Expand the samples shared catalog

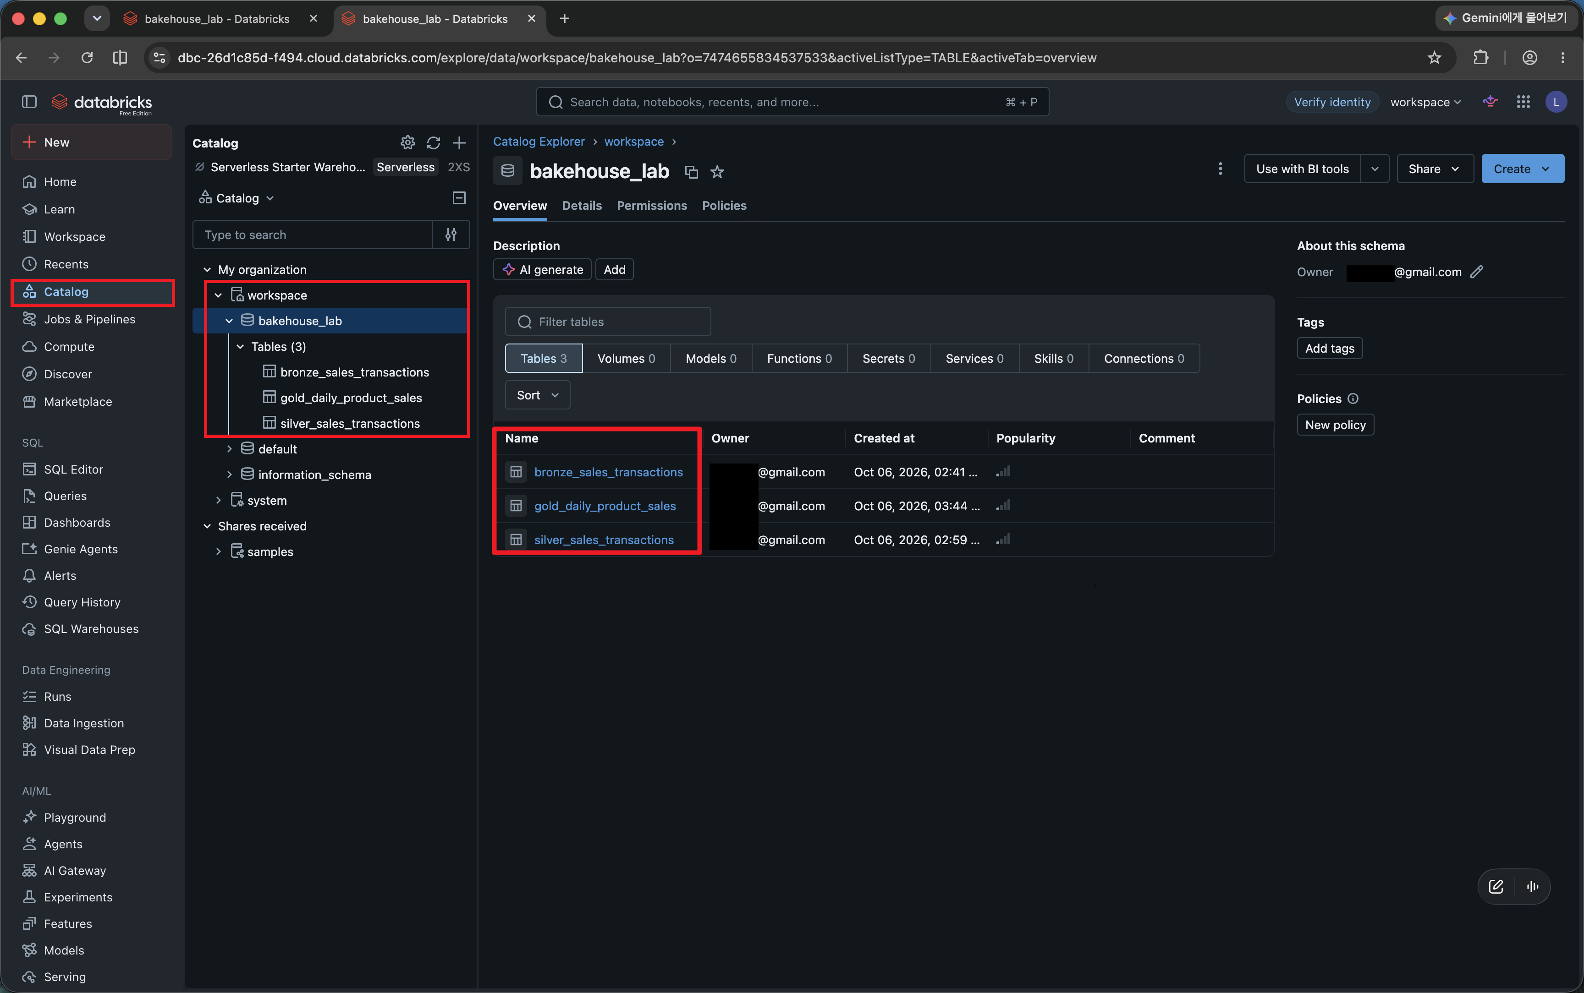(x=218, y=551)
